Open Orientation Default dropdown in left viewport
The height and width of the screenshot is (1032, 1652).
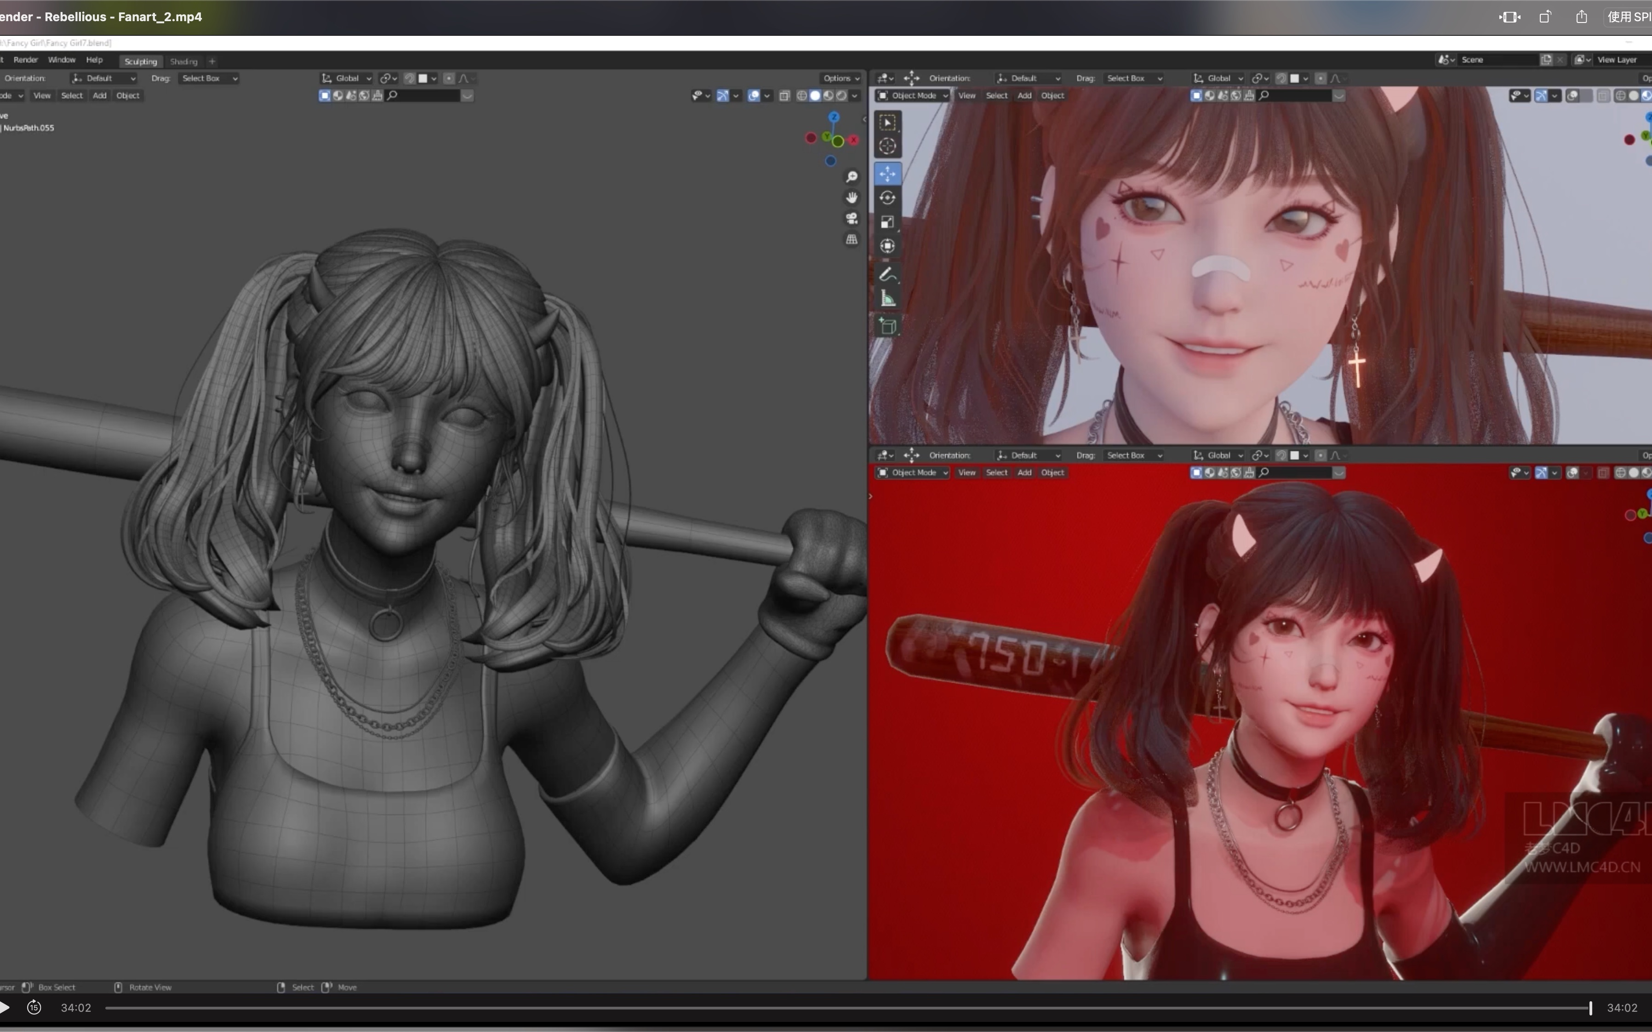[x=104, y=79]
